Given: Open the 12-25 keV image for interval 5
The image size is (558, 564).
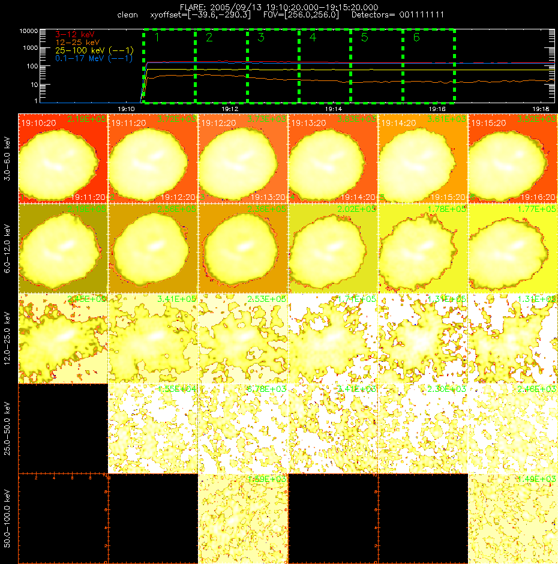Looking at the screenshot, I should [423, 338].
